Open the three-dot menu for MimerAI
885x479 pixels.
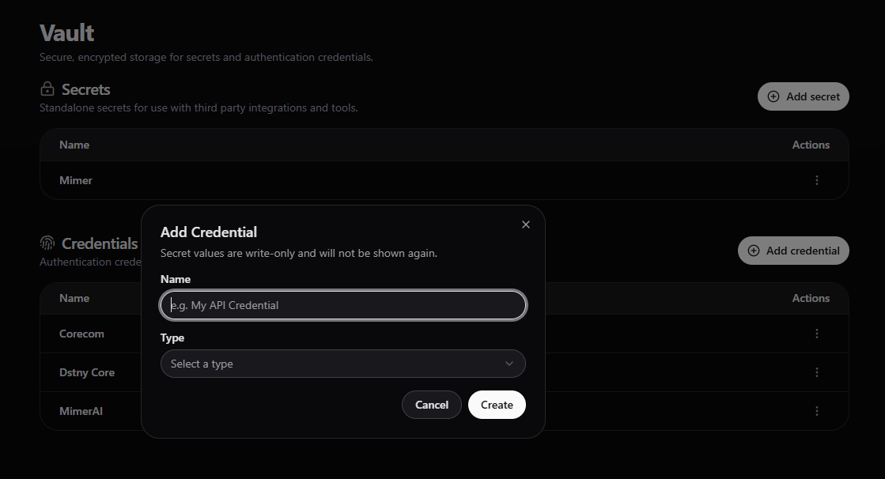pos(817,411)
